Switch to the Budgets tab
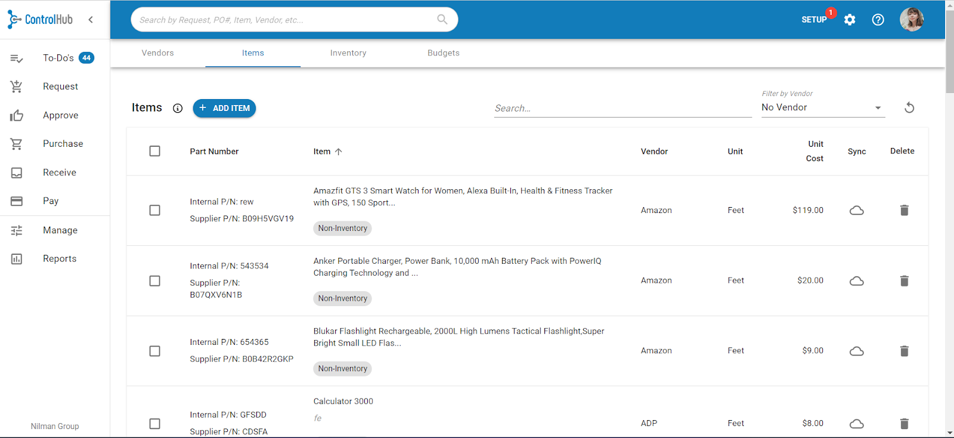954x438 pixels. [444, 53]
